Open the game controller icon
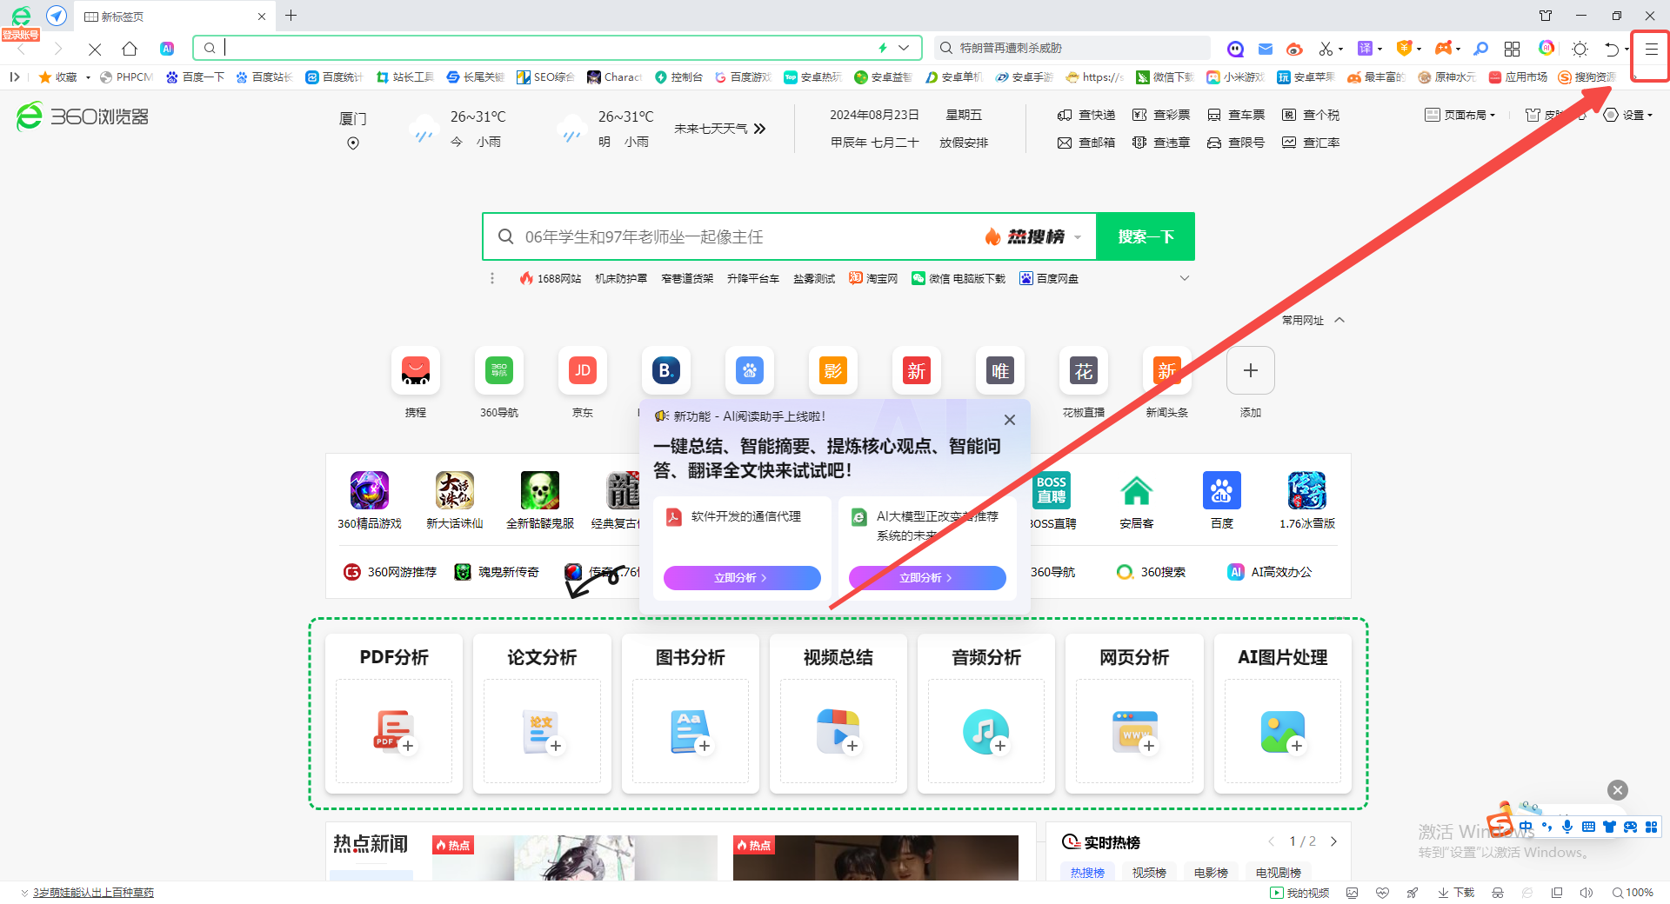Screen dimensions: 1670x904 coord(1444,48)
